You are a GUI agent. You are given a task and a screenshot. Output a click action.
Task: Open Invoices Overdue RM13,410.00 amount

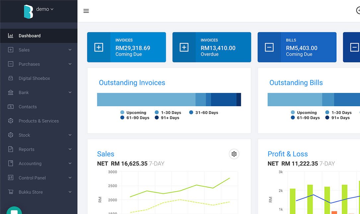point(218,48)
